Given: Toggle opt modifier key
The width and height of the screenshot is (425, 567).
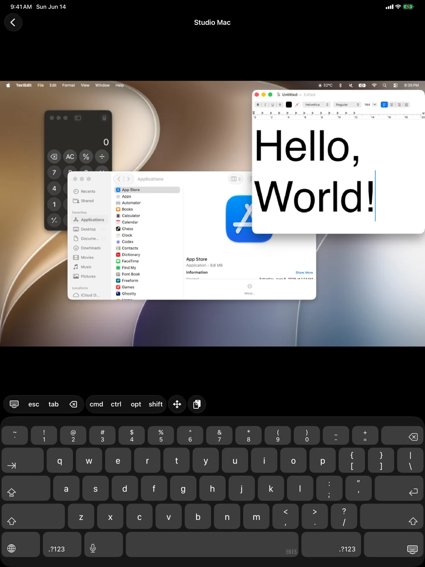Looking at the screenshot, I should pyautogui.click(x=136, y=404).
